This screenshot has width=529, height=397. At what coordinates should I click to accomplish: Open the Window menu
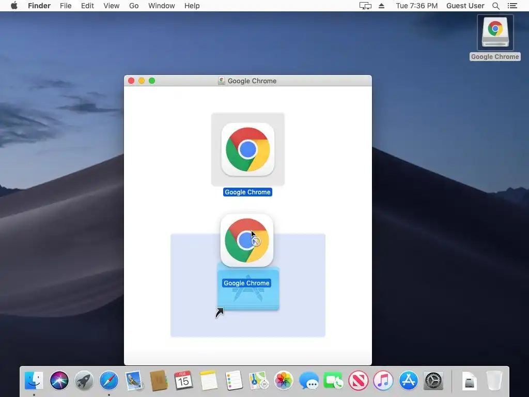click(162, 6)
